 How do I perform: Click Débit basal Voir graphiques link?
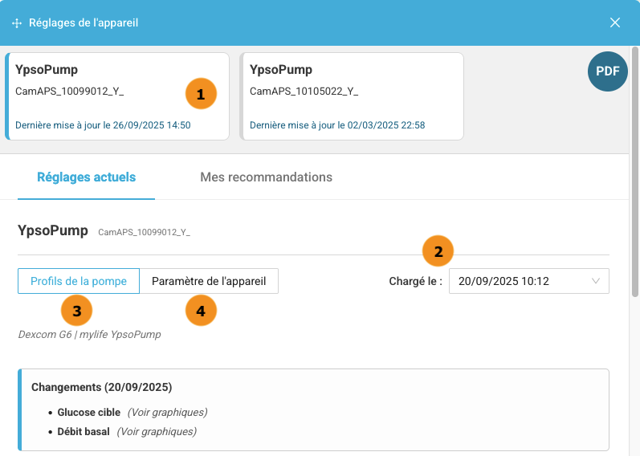coord(157,431)
